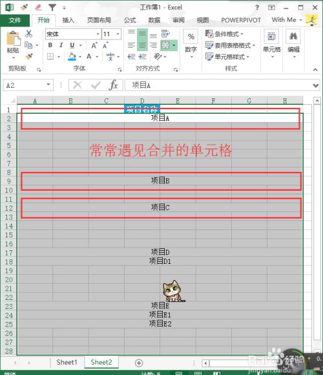
Task: Click the Increase Font Size icon
Action: coord(94,45)
